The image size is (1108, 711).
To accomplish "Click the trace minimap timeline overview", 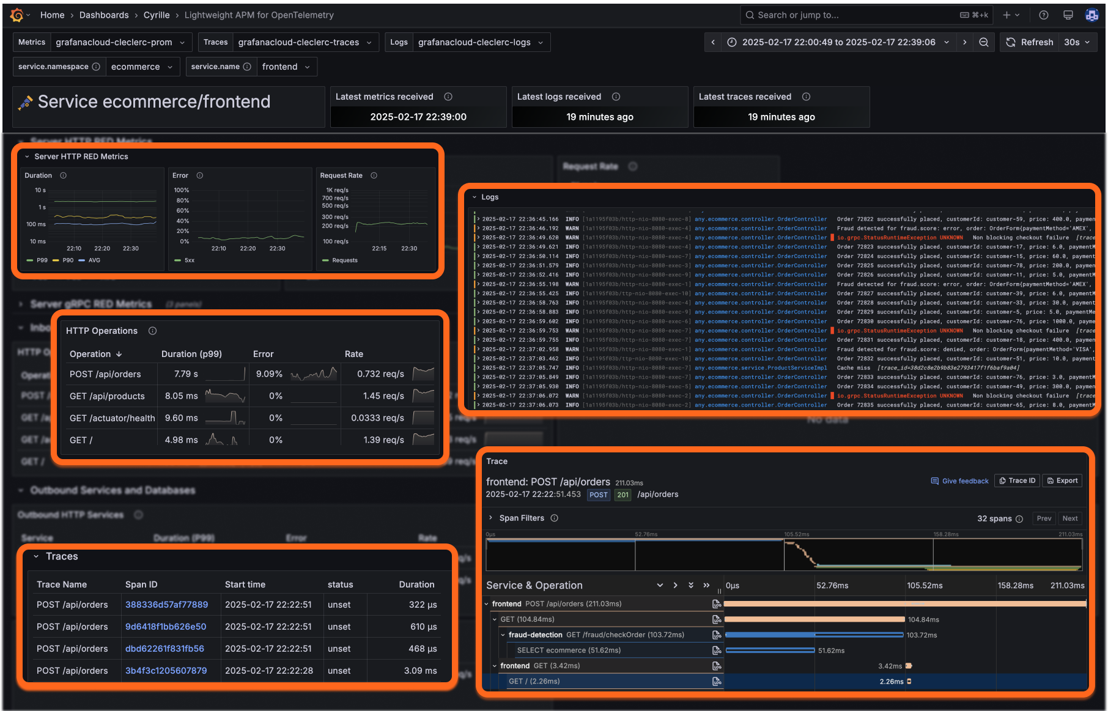I will [784, 554].
